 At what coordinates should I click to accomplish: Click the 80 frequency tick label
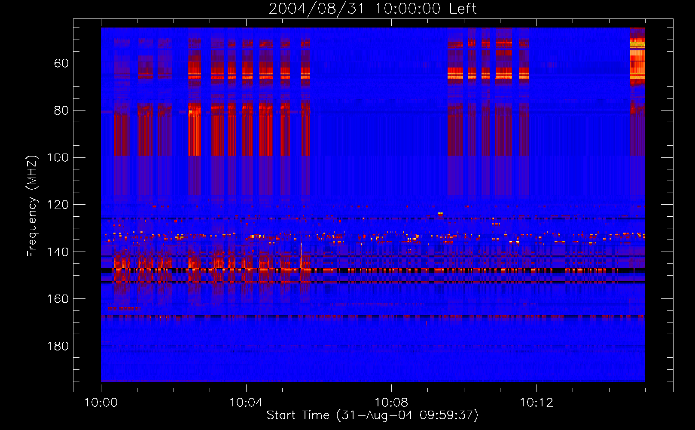pos(61,111)
